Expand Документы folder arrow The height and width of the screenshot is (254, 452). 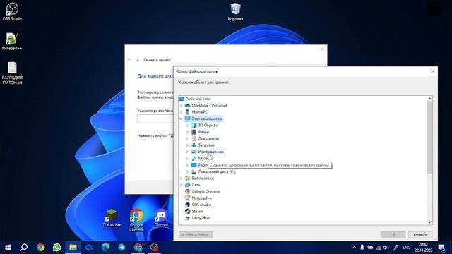187,138
